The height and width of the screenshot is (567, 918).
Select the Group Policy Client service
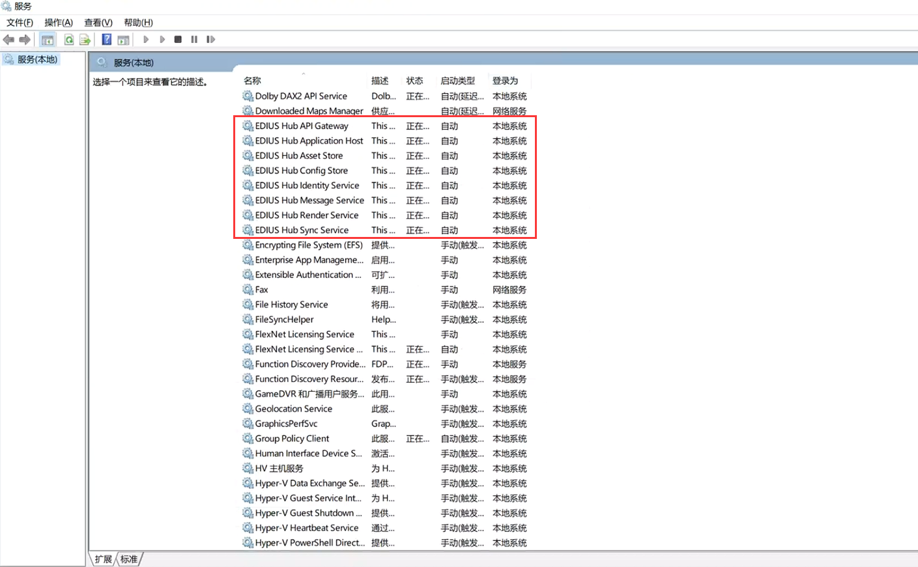coord(292,439)
